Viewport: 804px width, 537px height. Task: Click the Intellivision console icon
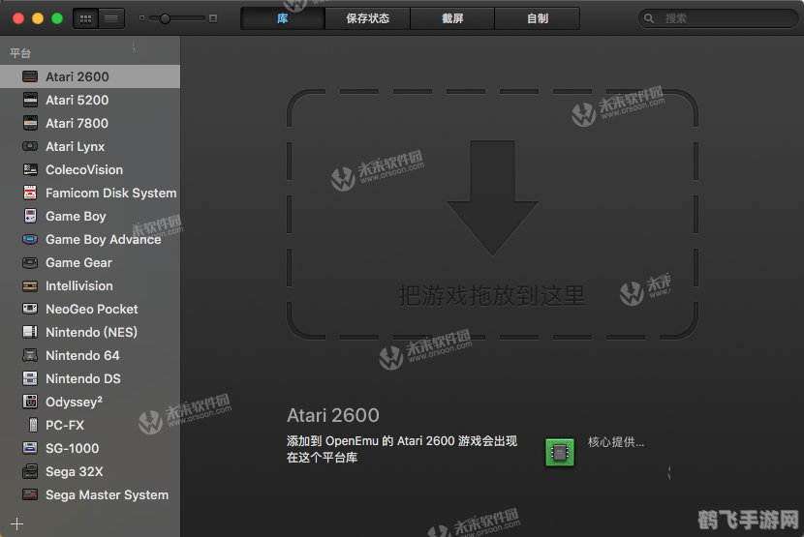(30, 286)
